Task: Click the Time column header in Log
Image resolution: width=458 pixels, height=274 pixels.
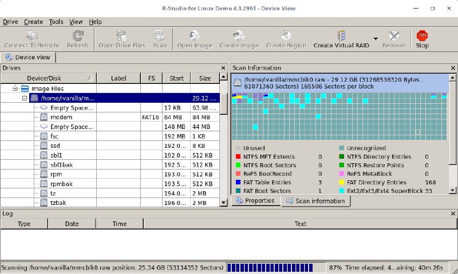Action: pos(120,224)
